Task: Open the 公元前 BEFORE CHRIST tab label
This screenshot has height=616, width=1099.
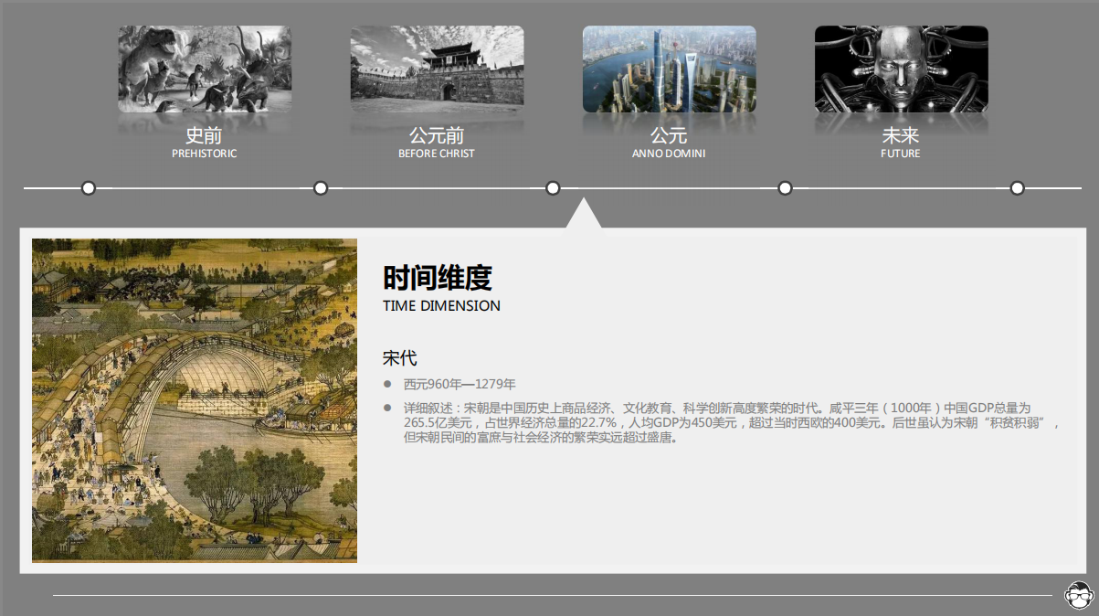Action: point(437,143)
